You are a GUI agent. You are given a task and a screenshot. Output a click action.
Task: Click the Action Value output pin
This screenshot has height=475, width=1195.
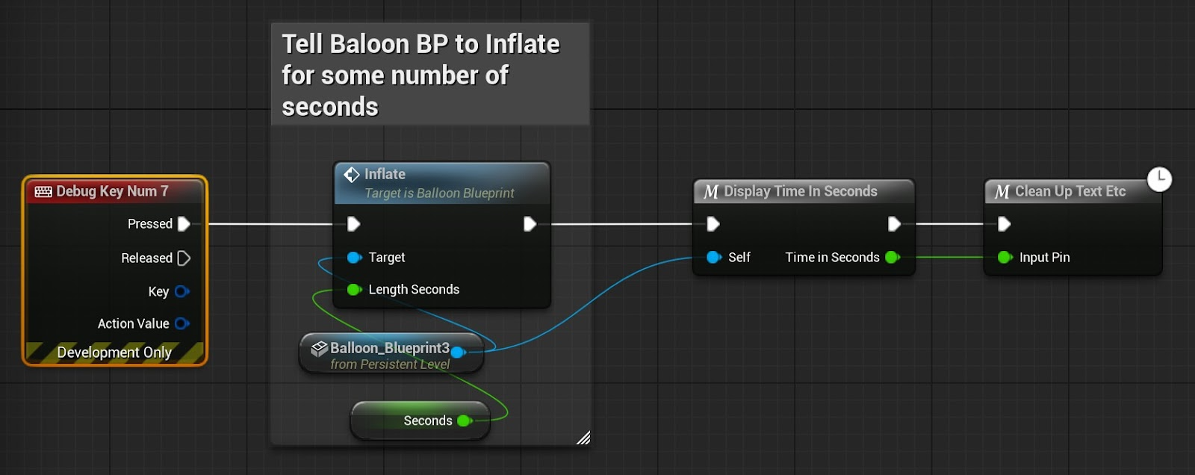[181, 323]
